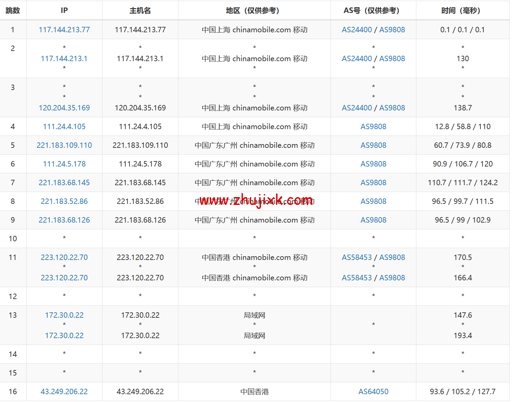Select the 111.24.4.105 link at hop 4

pos(64,126)
